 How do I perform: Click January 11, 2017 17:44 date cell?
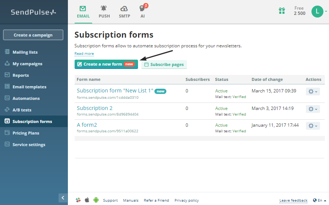pos(275,125)
